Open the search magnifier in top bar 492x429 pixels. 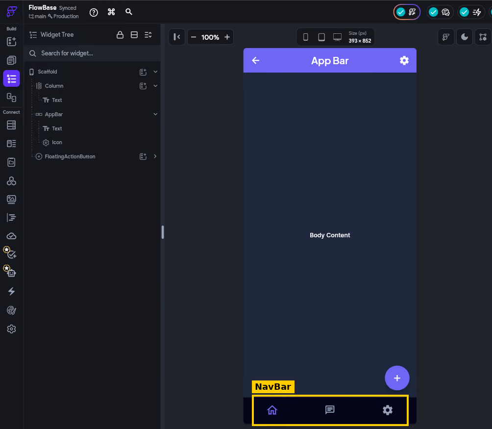coord(129,12)
